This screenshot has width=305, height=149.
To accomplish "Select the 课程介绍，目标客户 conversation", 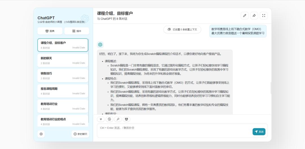I will coord(63,45).
